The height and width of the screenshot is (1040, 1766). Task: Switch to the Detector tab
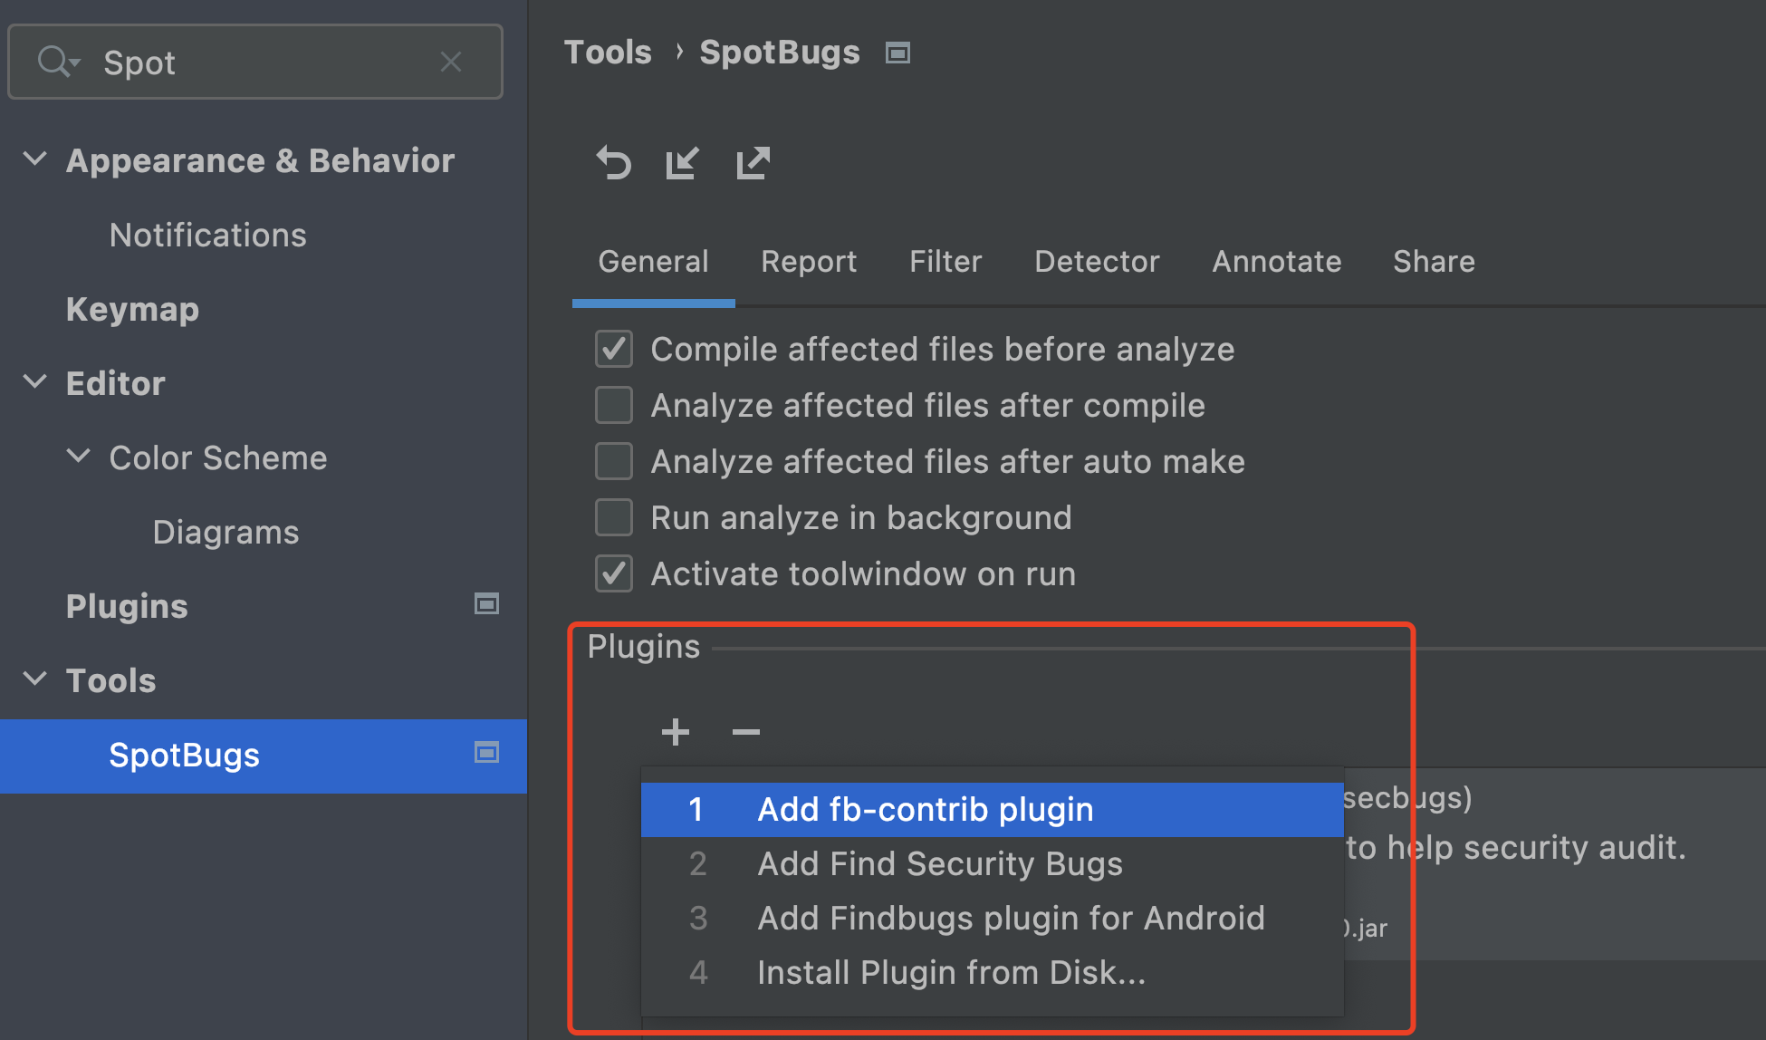[x=1096, y=262]
